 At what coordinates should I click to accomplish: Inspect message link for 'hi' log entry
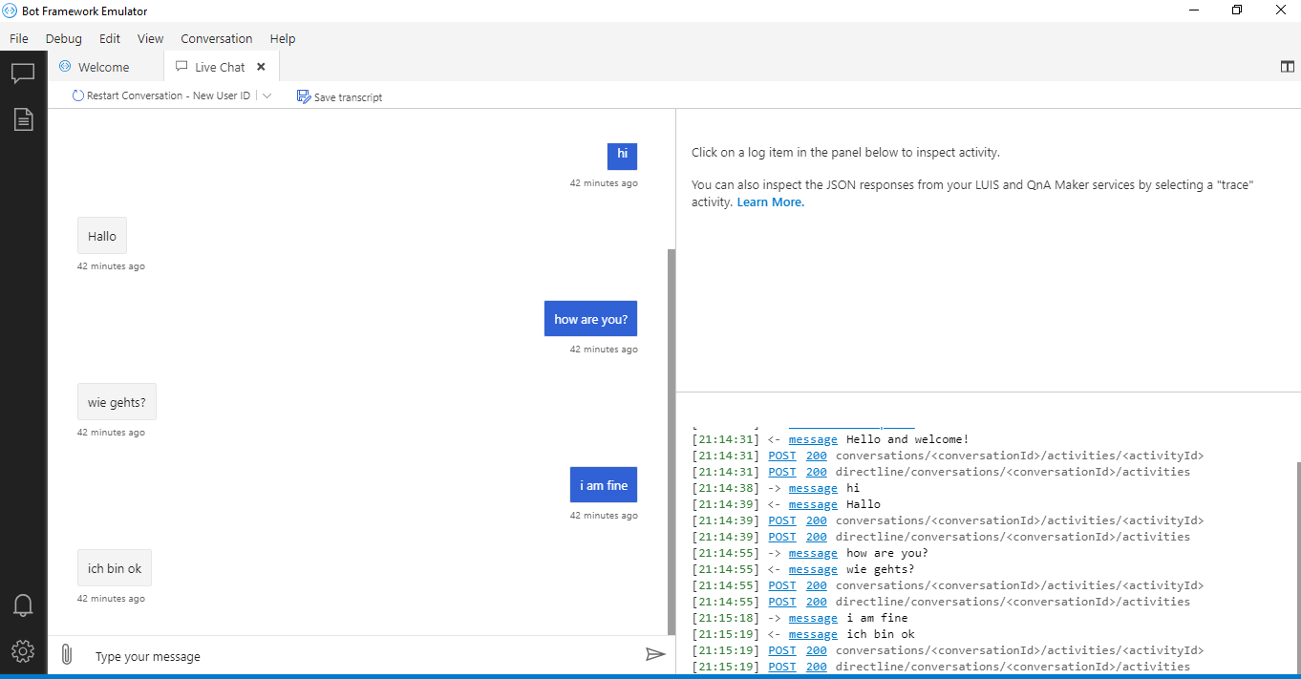[x=813, y=488]
